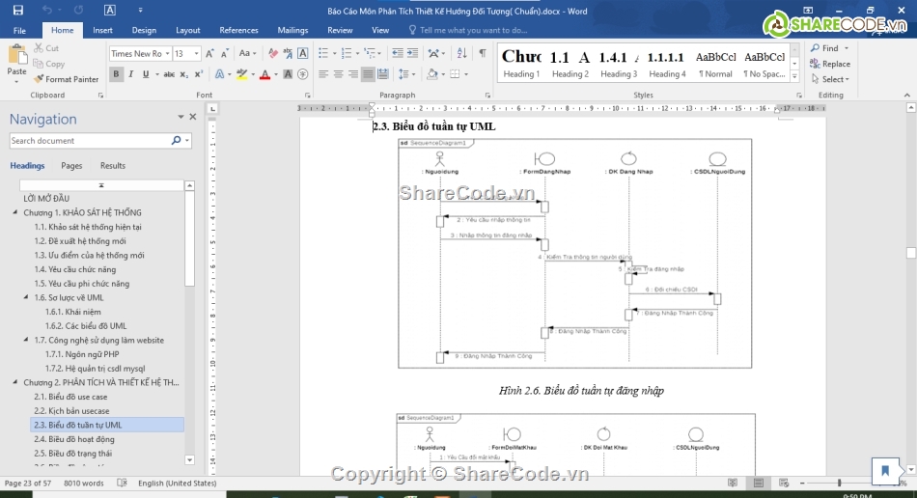
Task: Apply the Subscript icon
Action: coord(184,74)
